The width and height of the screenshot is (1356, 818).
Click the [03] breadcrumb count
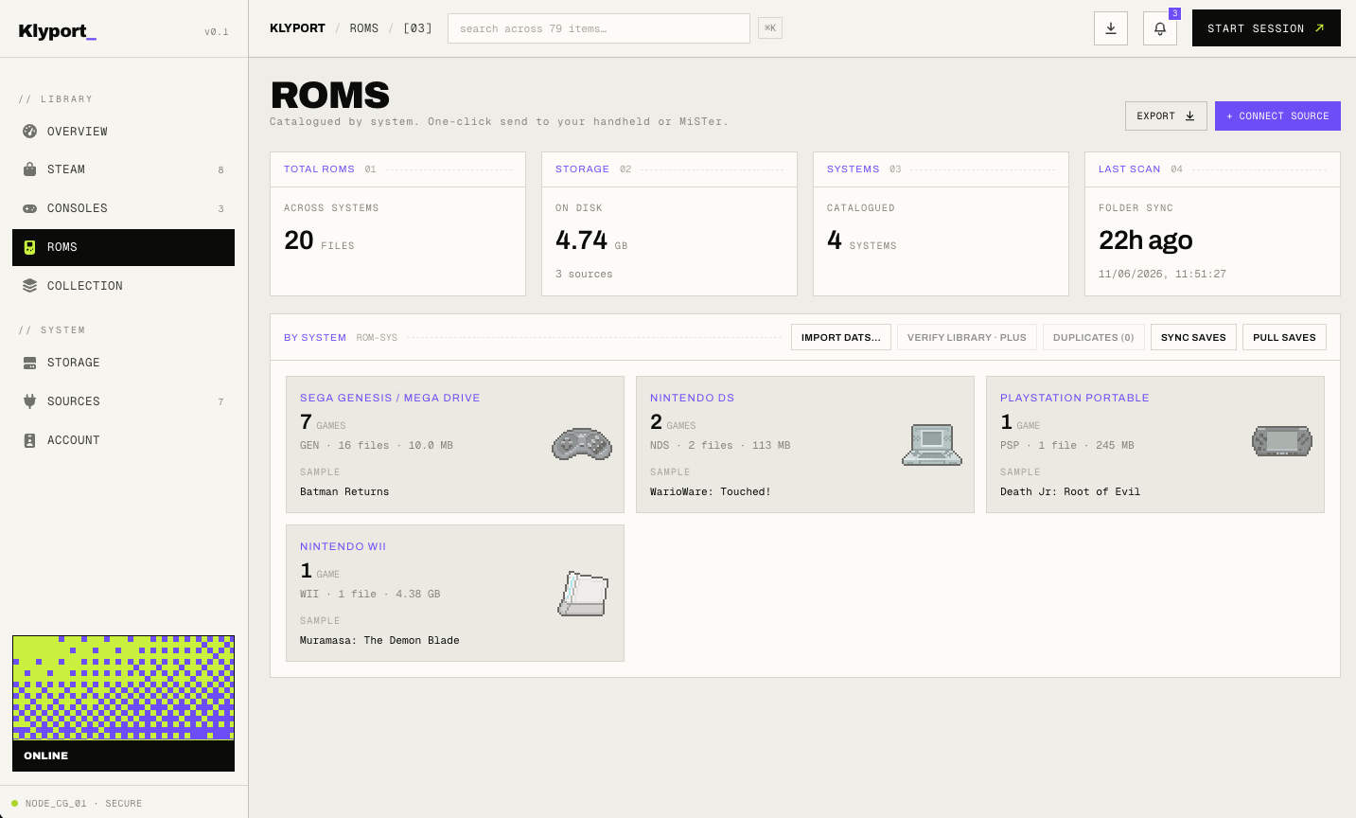pyautogui.click(x=417, y=28)
